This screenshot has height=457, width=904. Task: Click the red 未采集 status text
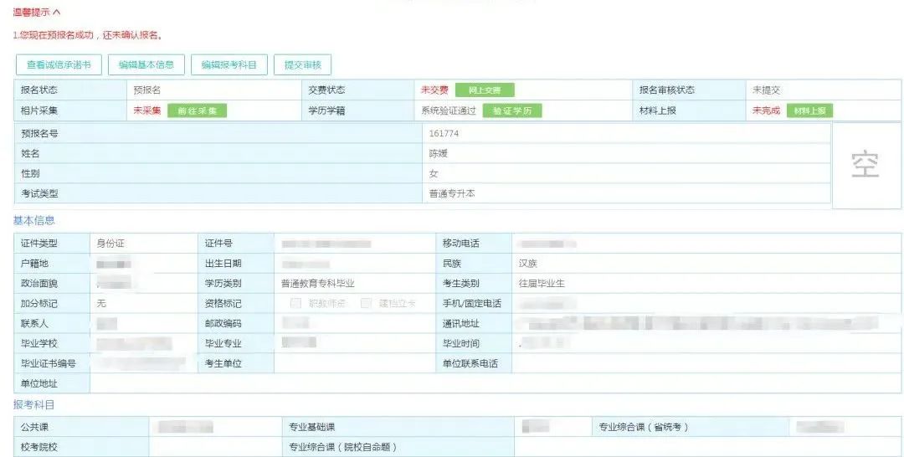[147, 110]
